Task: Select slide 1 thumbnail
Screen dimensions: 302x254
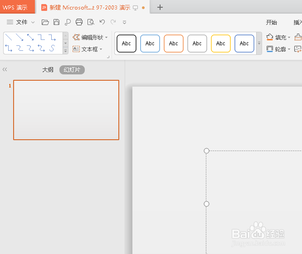Action: click(x=66, y=110)
